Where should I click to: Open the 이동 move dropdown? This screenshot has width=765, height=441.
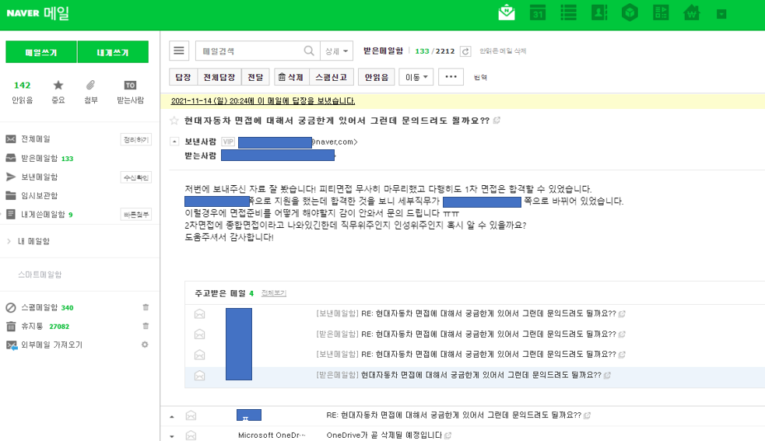(416, 77)
